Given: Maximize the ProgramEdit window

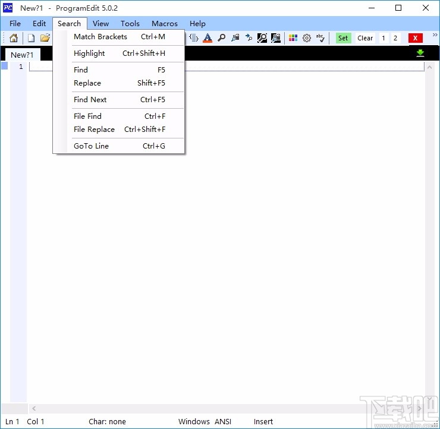Looking at the screenshot, I should pos(398,8).
